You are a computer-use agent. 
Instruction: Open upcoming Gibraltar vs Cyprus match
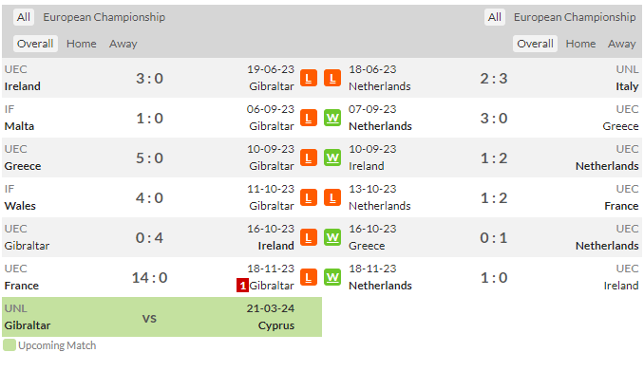coord(161,317)
